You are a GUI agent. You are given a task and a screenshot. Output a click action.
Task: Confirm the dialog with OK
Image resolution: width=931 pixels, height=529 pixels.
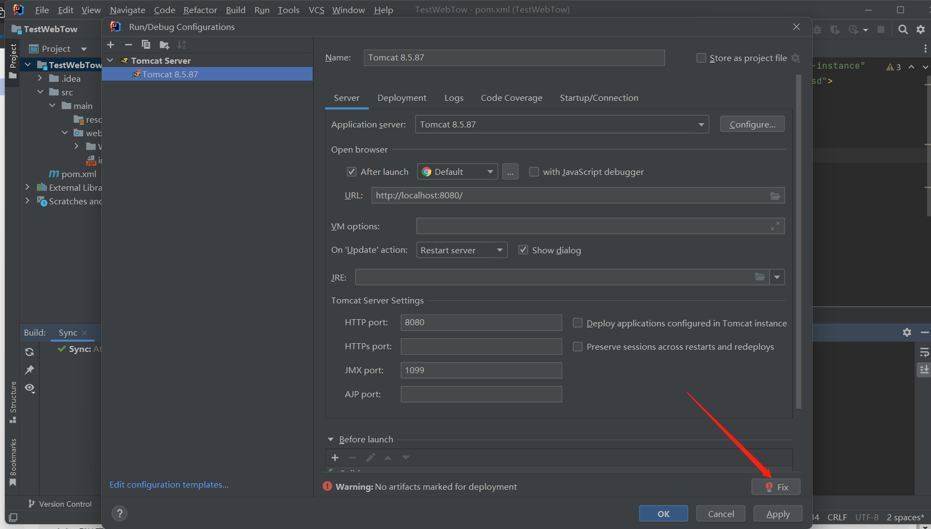tap(664, 514)
